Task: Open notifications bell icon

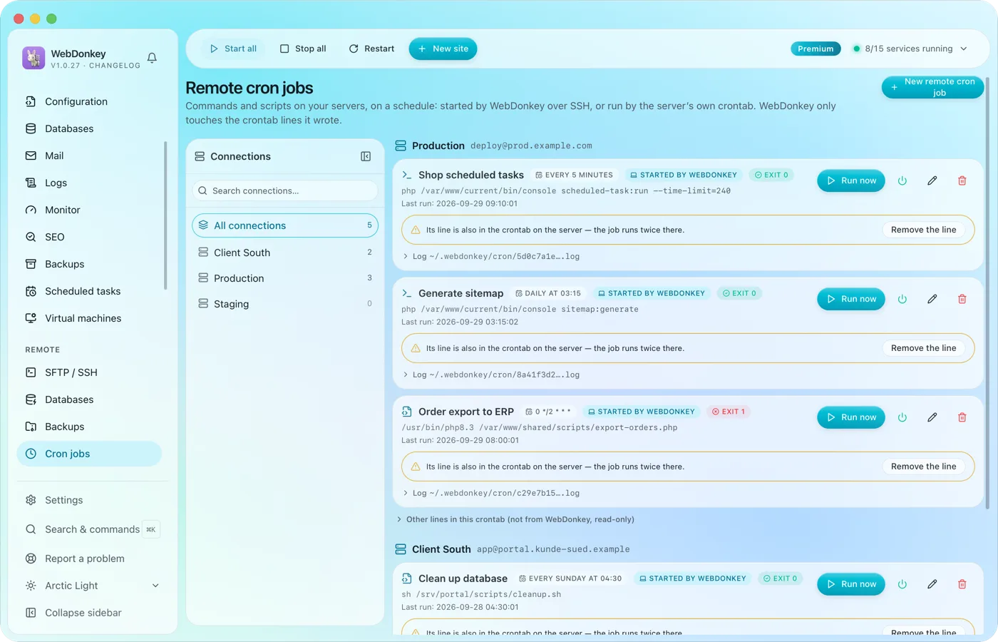Action: point(152,58)
